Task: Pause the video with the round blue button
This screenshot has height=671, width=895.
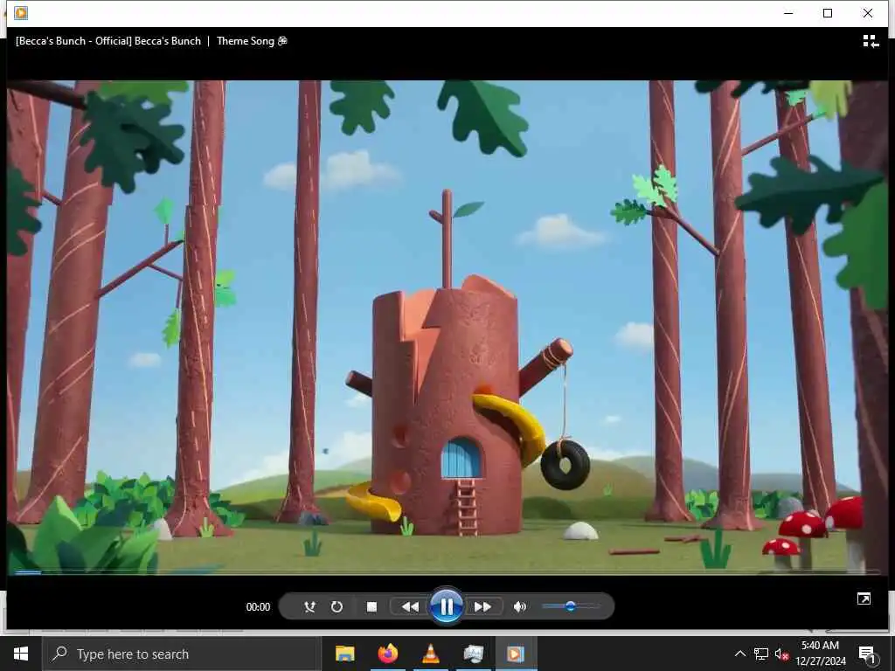Action: [446, 606]
